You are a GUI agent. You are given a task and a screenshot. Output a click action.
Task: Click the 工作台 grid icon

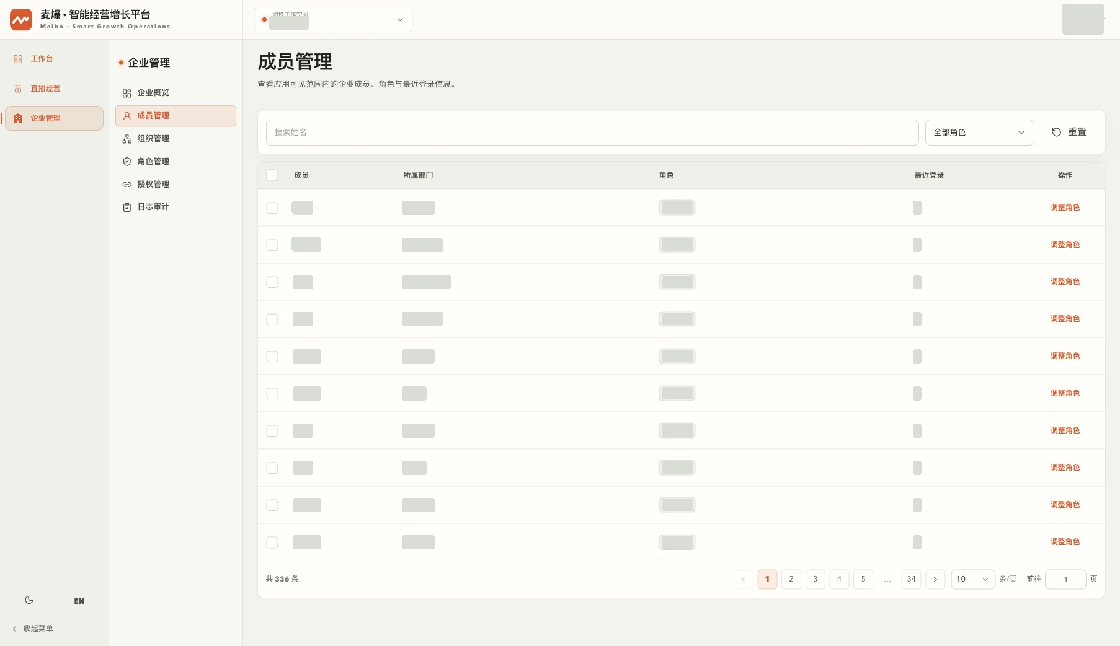pyautogui.click(x=18, y=59)
